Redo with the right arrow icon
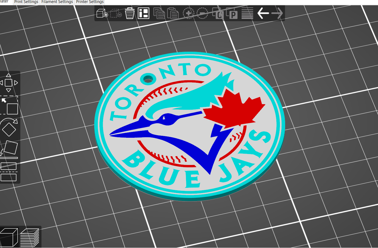The image size is (378, 248). click(277, 13)
